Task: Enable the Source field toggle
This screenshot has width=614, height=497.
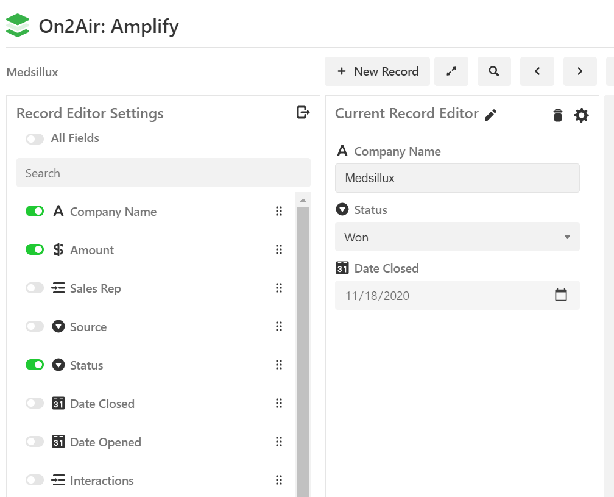Action: [35, 326]
